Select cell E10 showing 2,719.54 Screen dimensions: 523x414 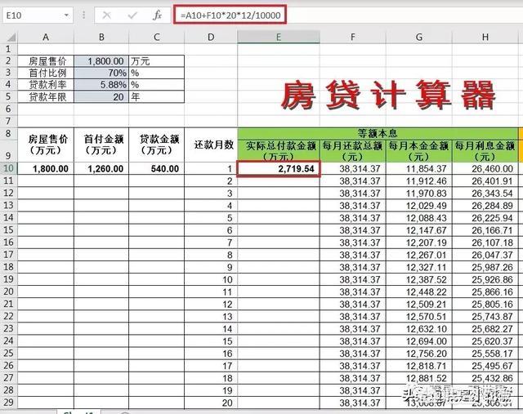tap(278, 168)
